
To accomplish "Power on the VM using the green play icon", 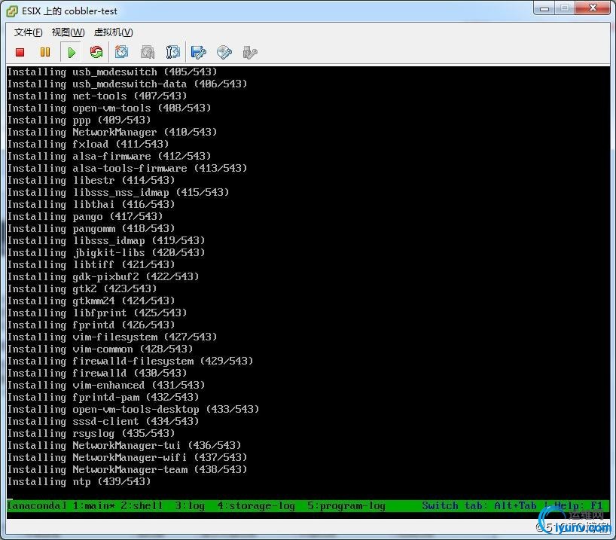I will [71, 52].
